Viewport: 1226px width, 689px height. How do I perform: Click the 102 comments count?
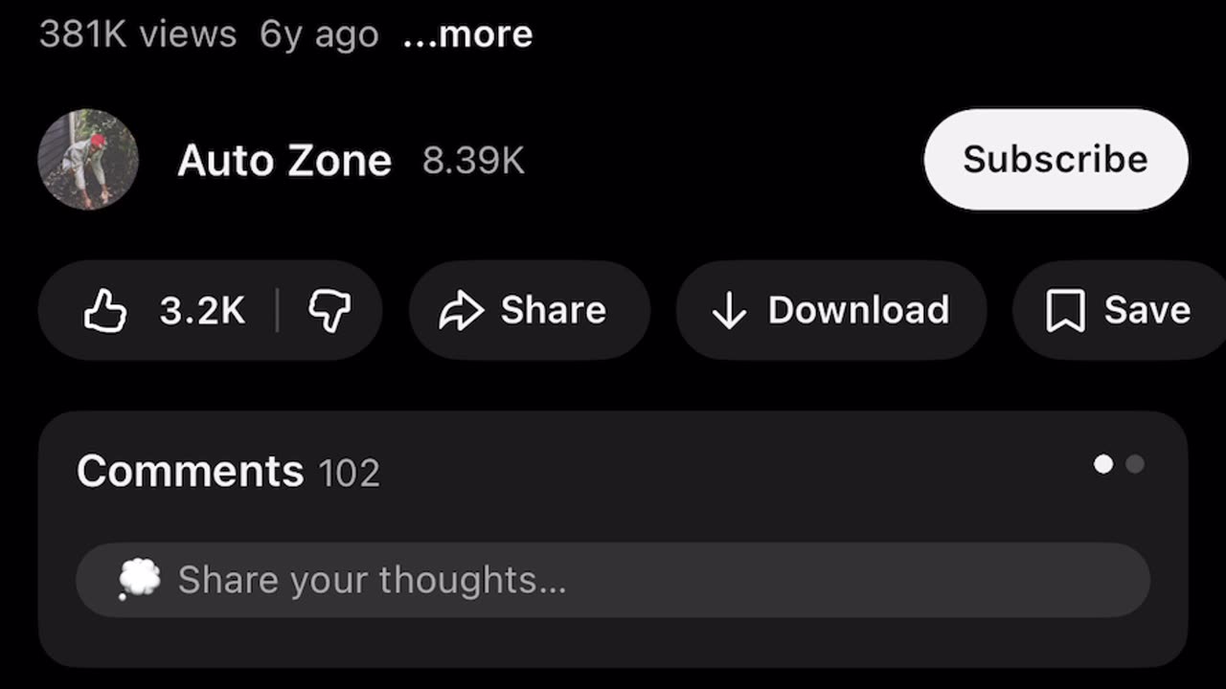(349, 474)
